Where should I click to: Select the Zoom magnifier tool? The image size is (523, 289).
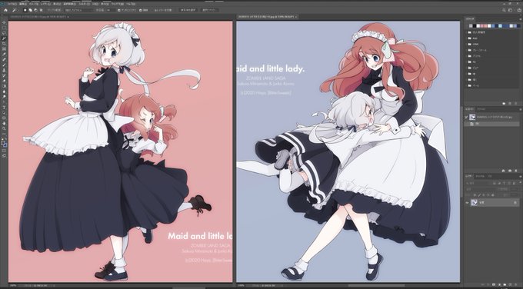pos(4,128)
